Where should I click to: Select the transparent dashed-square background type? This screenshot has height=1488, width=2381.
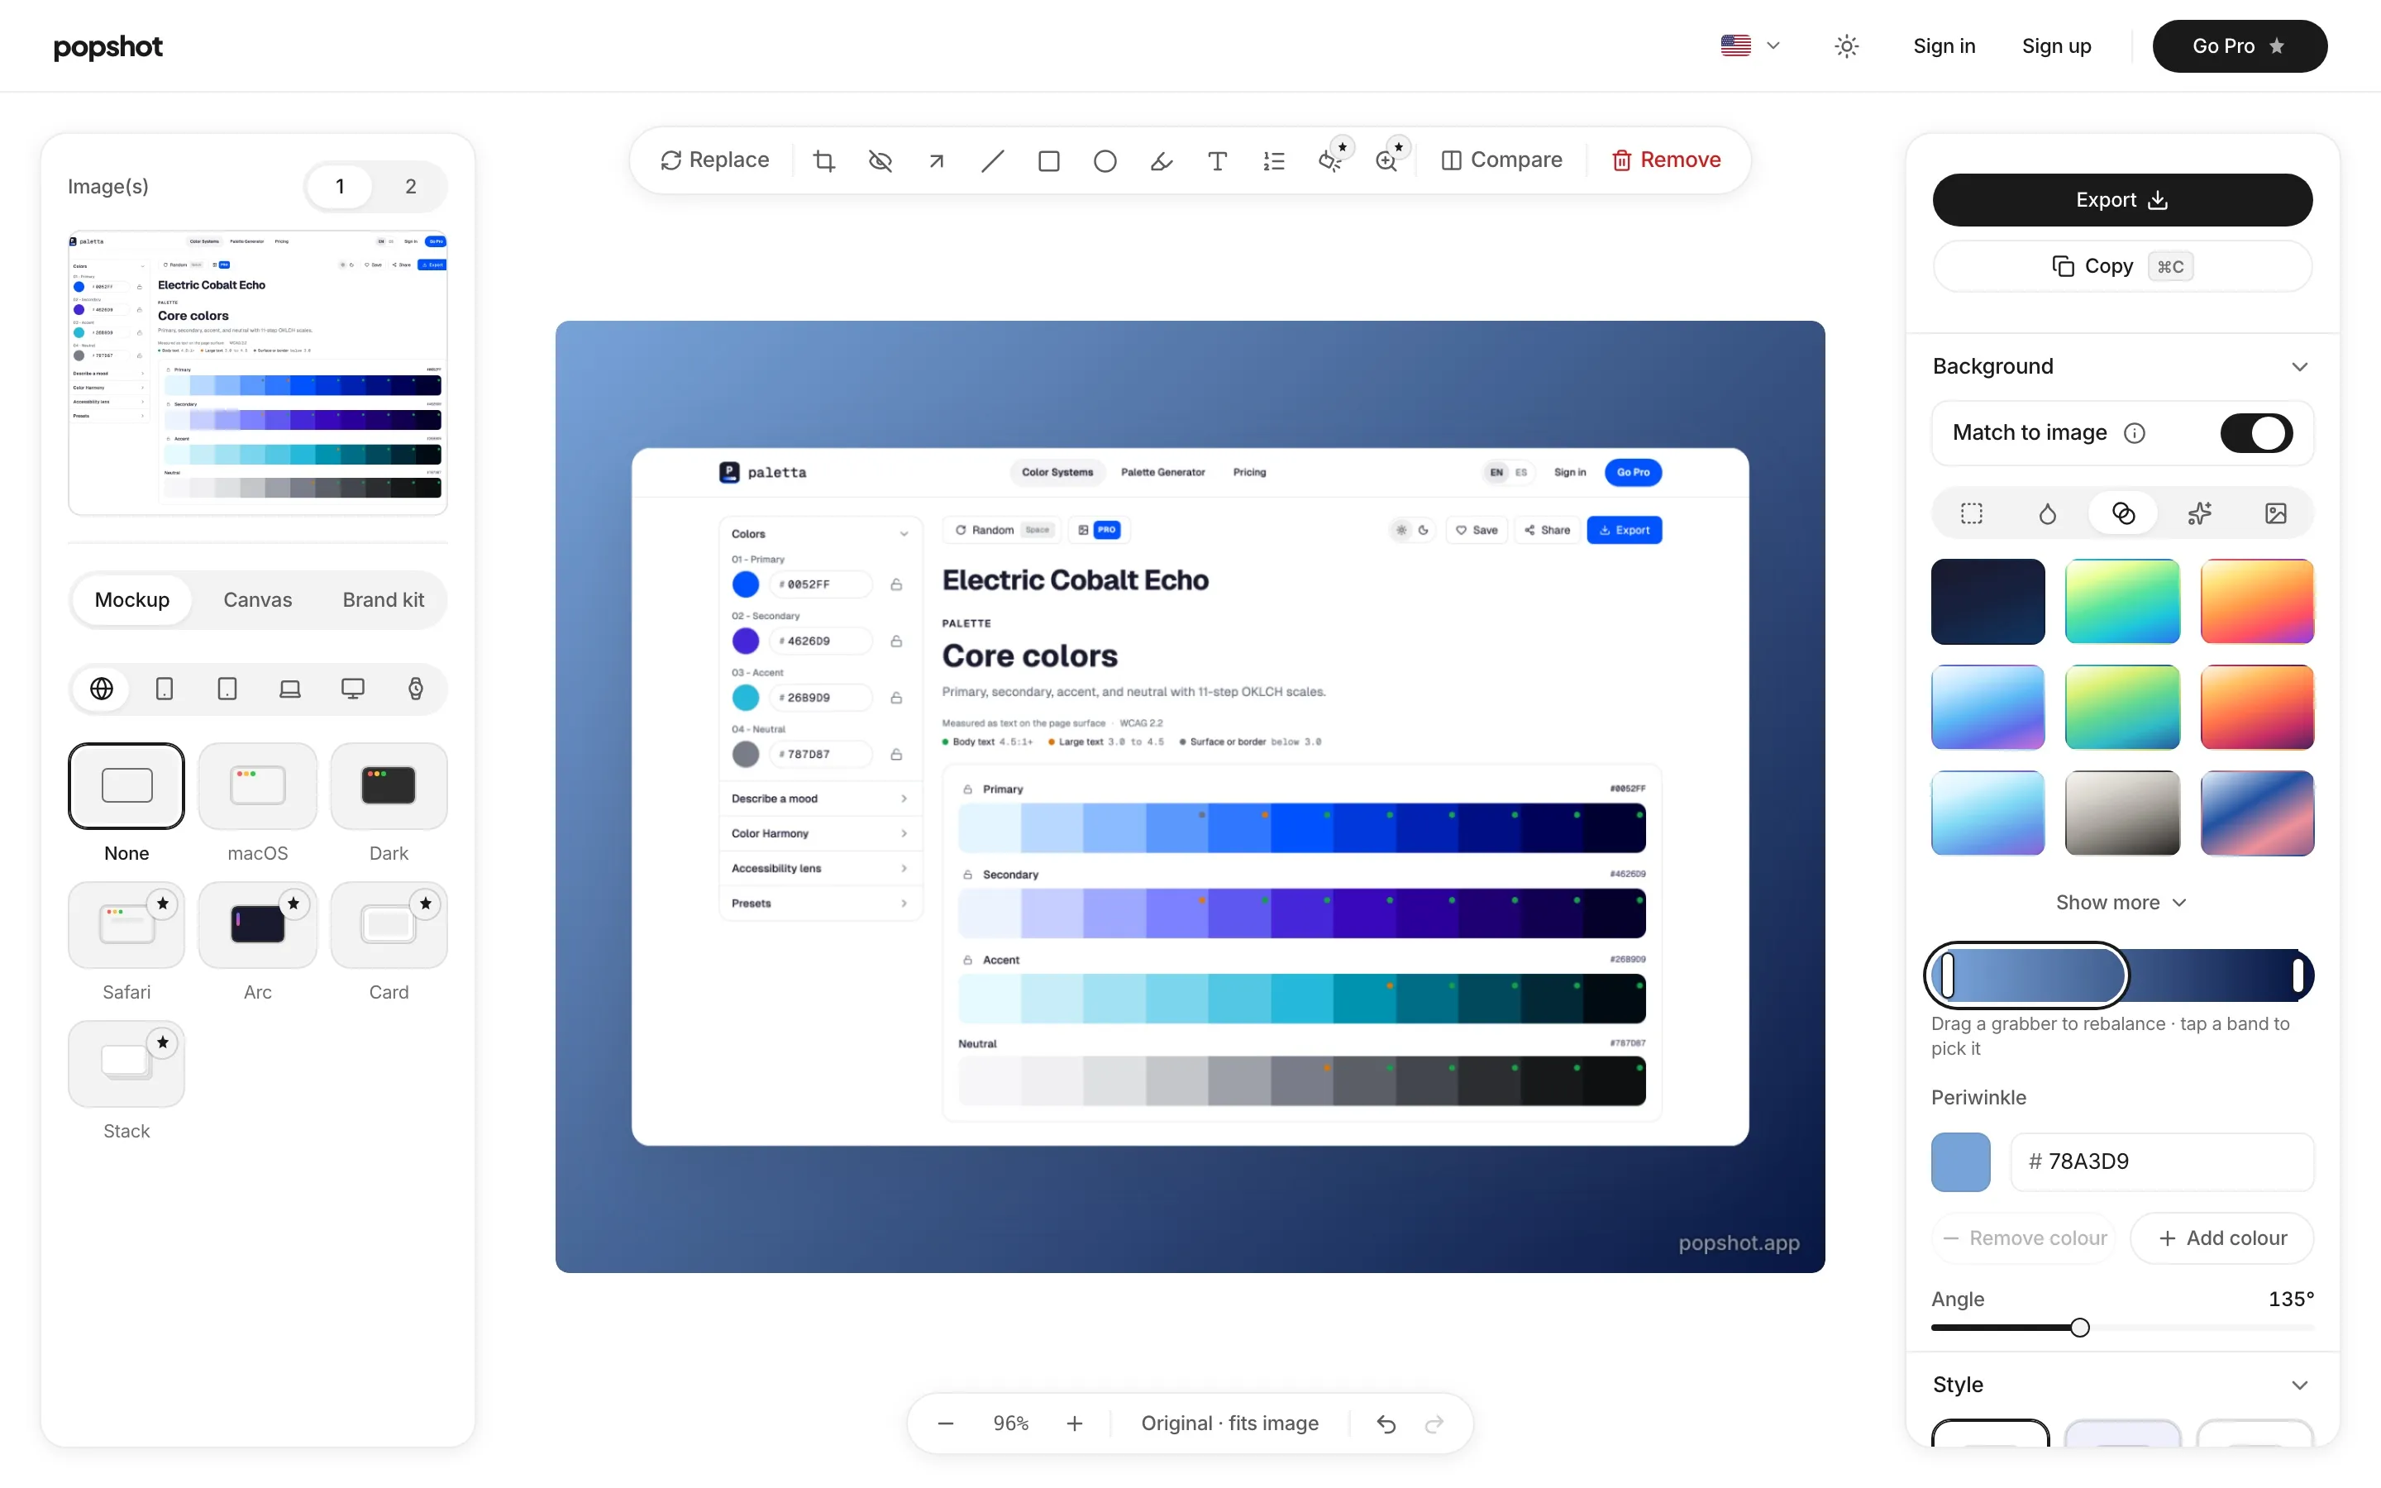[1972, 513]
